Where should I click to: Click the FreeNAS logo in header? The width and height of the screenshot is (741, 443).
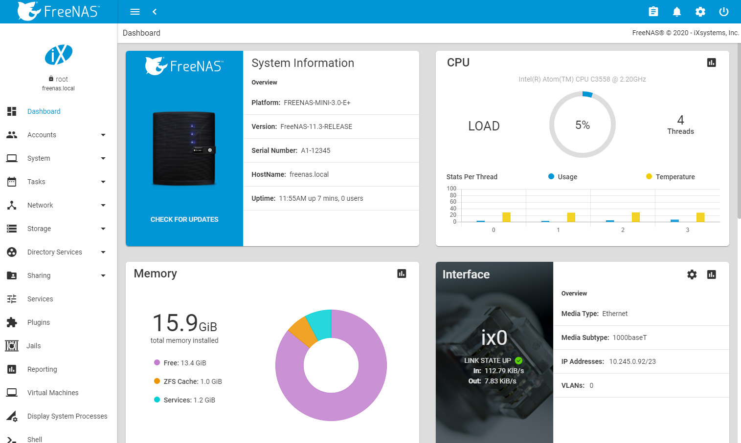[58, 11]
